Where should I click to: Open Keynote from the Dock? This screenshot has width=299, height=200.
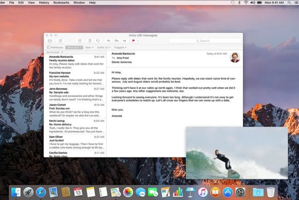click(190, 192)
